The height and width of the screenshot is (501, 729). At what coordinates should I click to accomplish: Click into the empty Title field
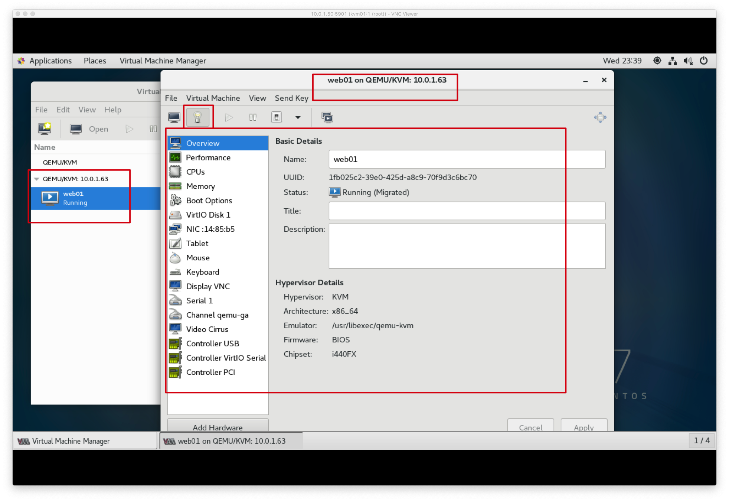467,211
